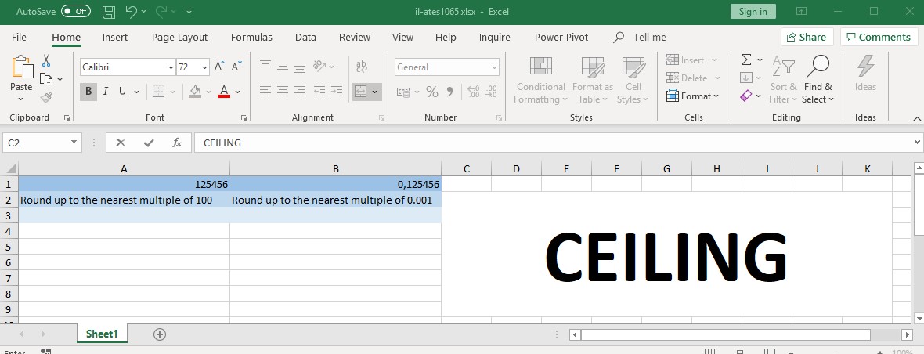Select the Sheet1 worksheet tab
Screen dimensions: 924x354
(102, 334)
